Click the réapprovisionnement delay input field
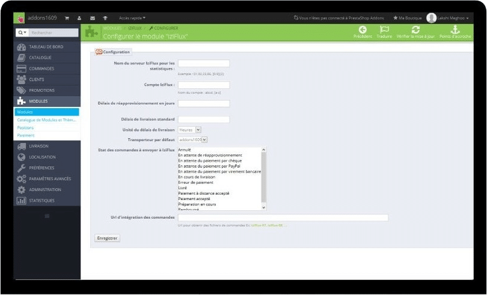Image resolution: width=487 pixels, height=295 pixels. [204, 103]
